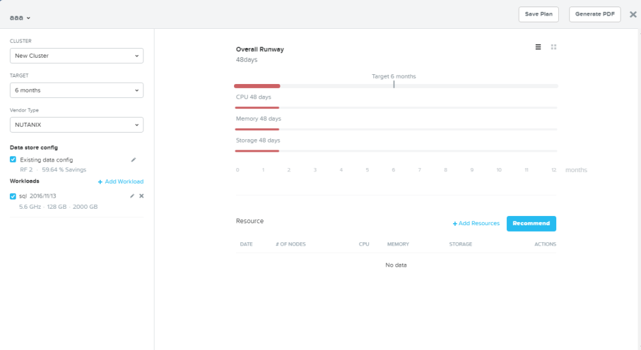Screen dimensions: 641x350
Task: Edit the sql workload pencil icon
Action: click(132, 196)
